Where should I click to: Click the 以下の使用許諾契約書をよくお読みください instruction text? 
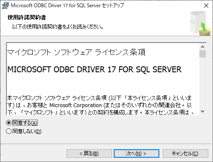(58, 26)
